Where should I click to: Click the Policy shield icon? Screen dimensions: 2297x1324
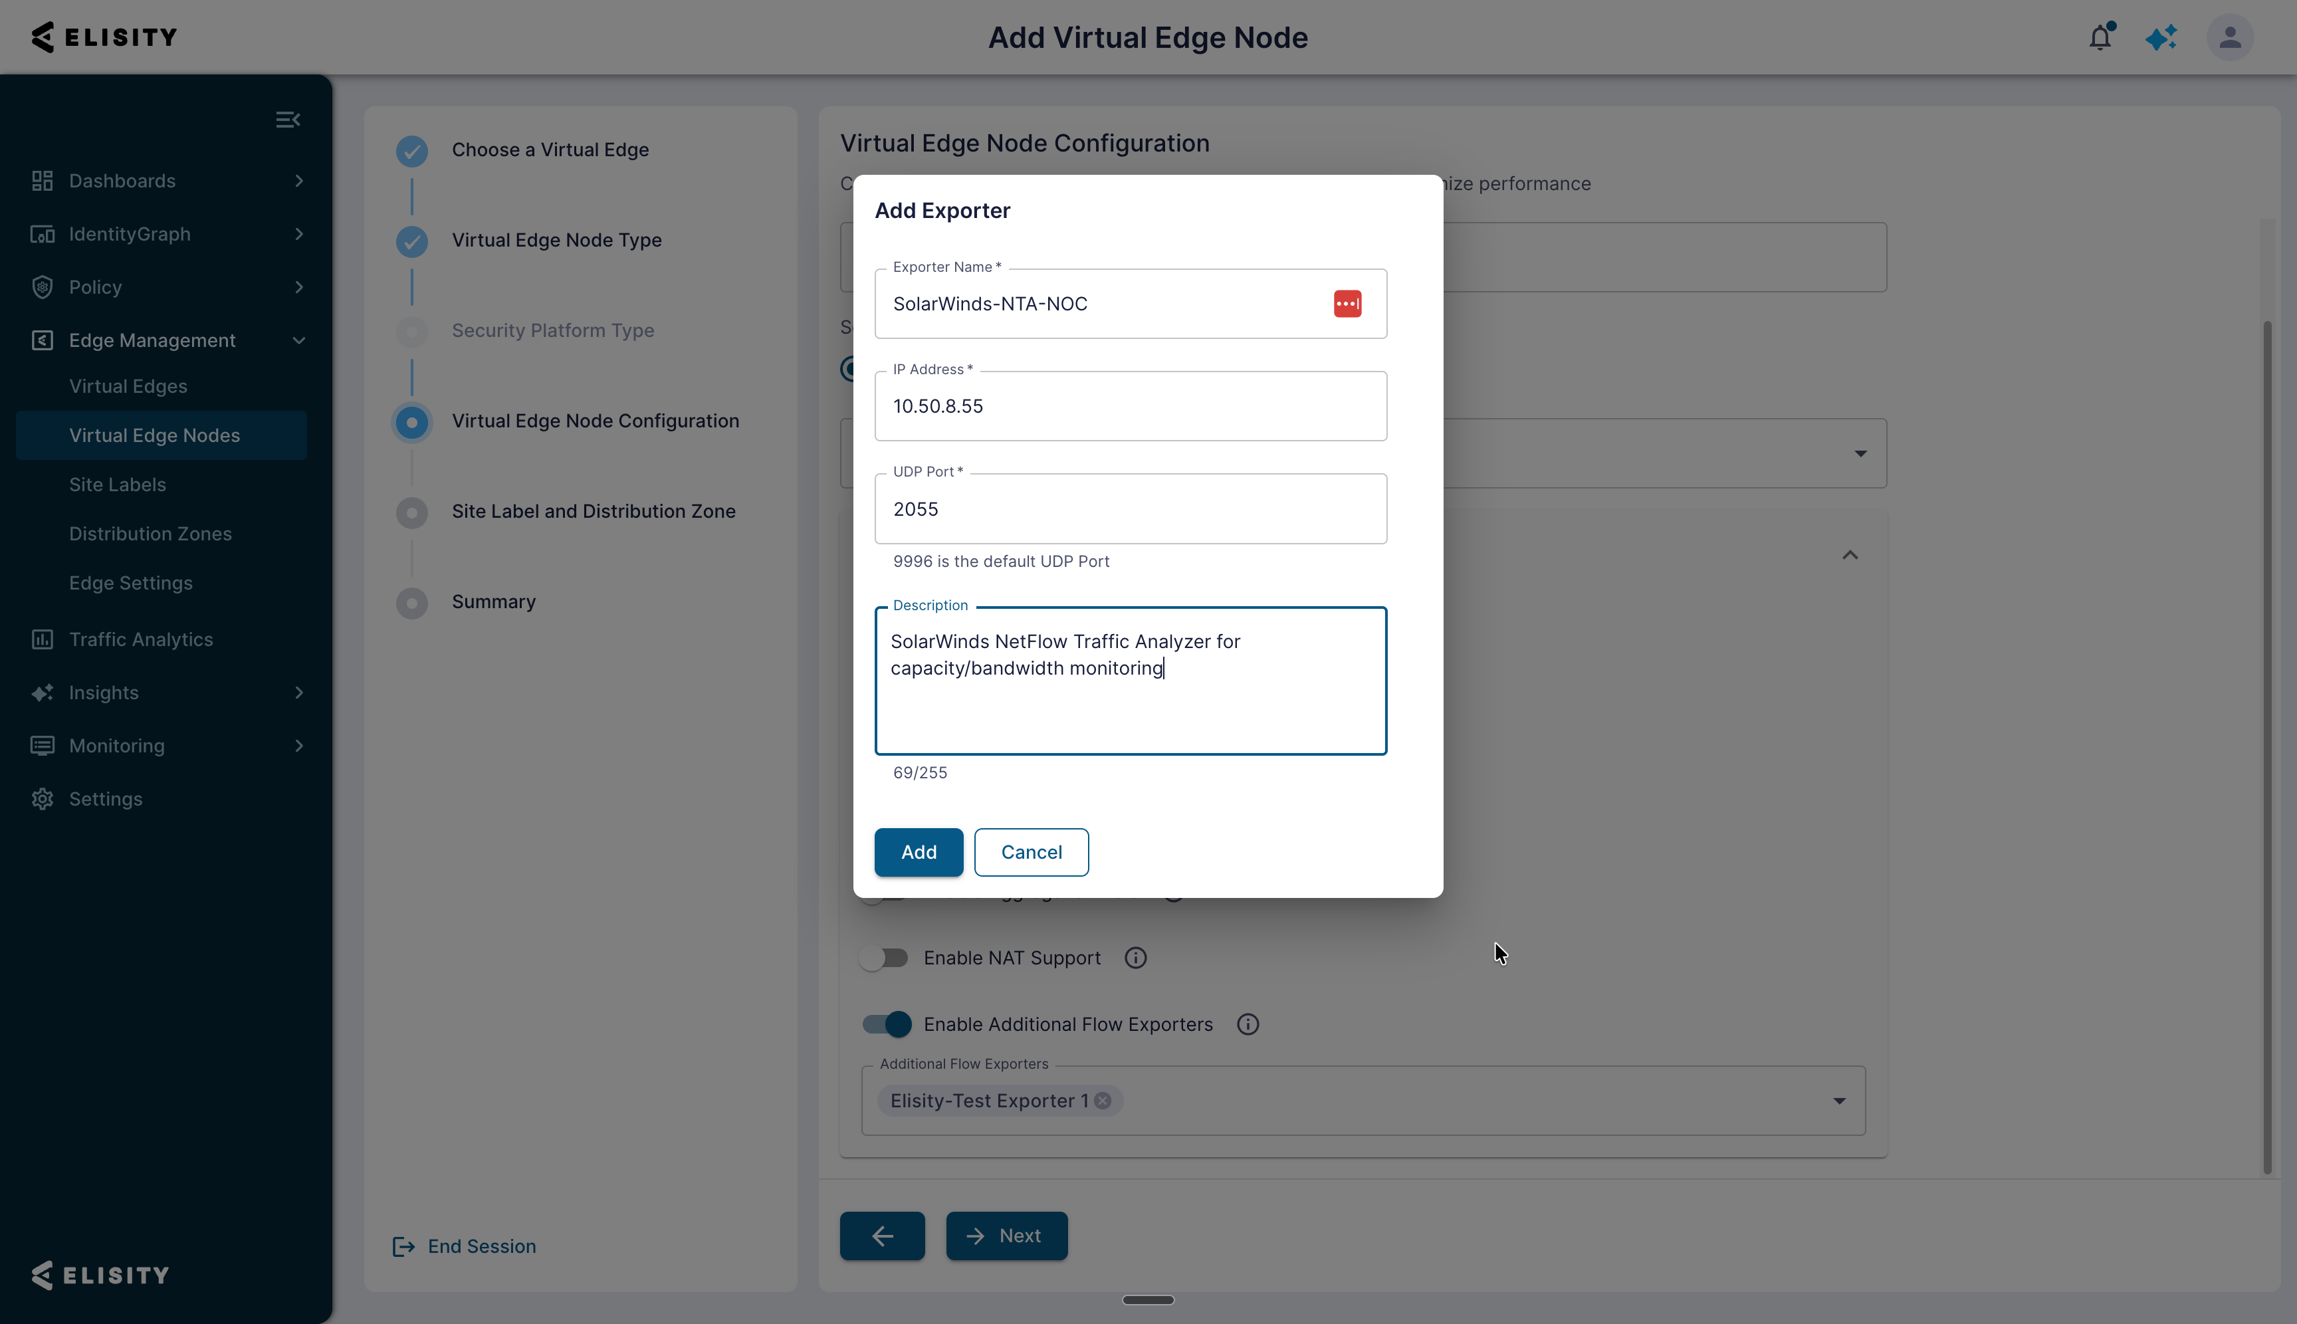42,287
